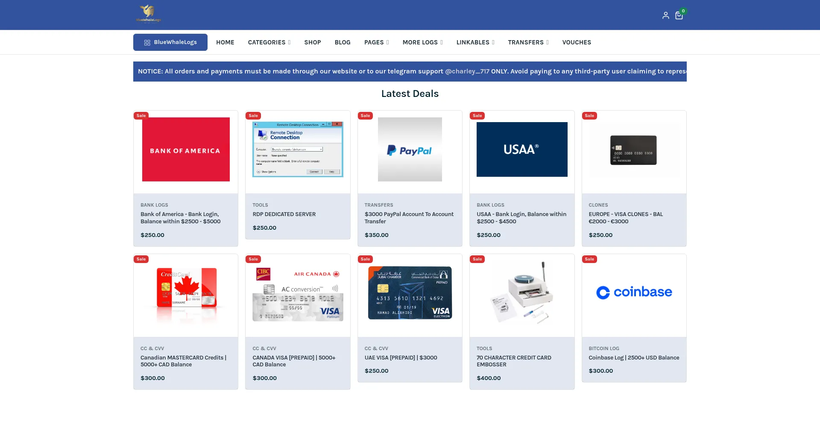Click the Sale badge on the Coinbase card
The image size is (820, 424).
589,259
